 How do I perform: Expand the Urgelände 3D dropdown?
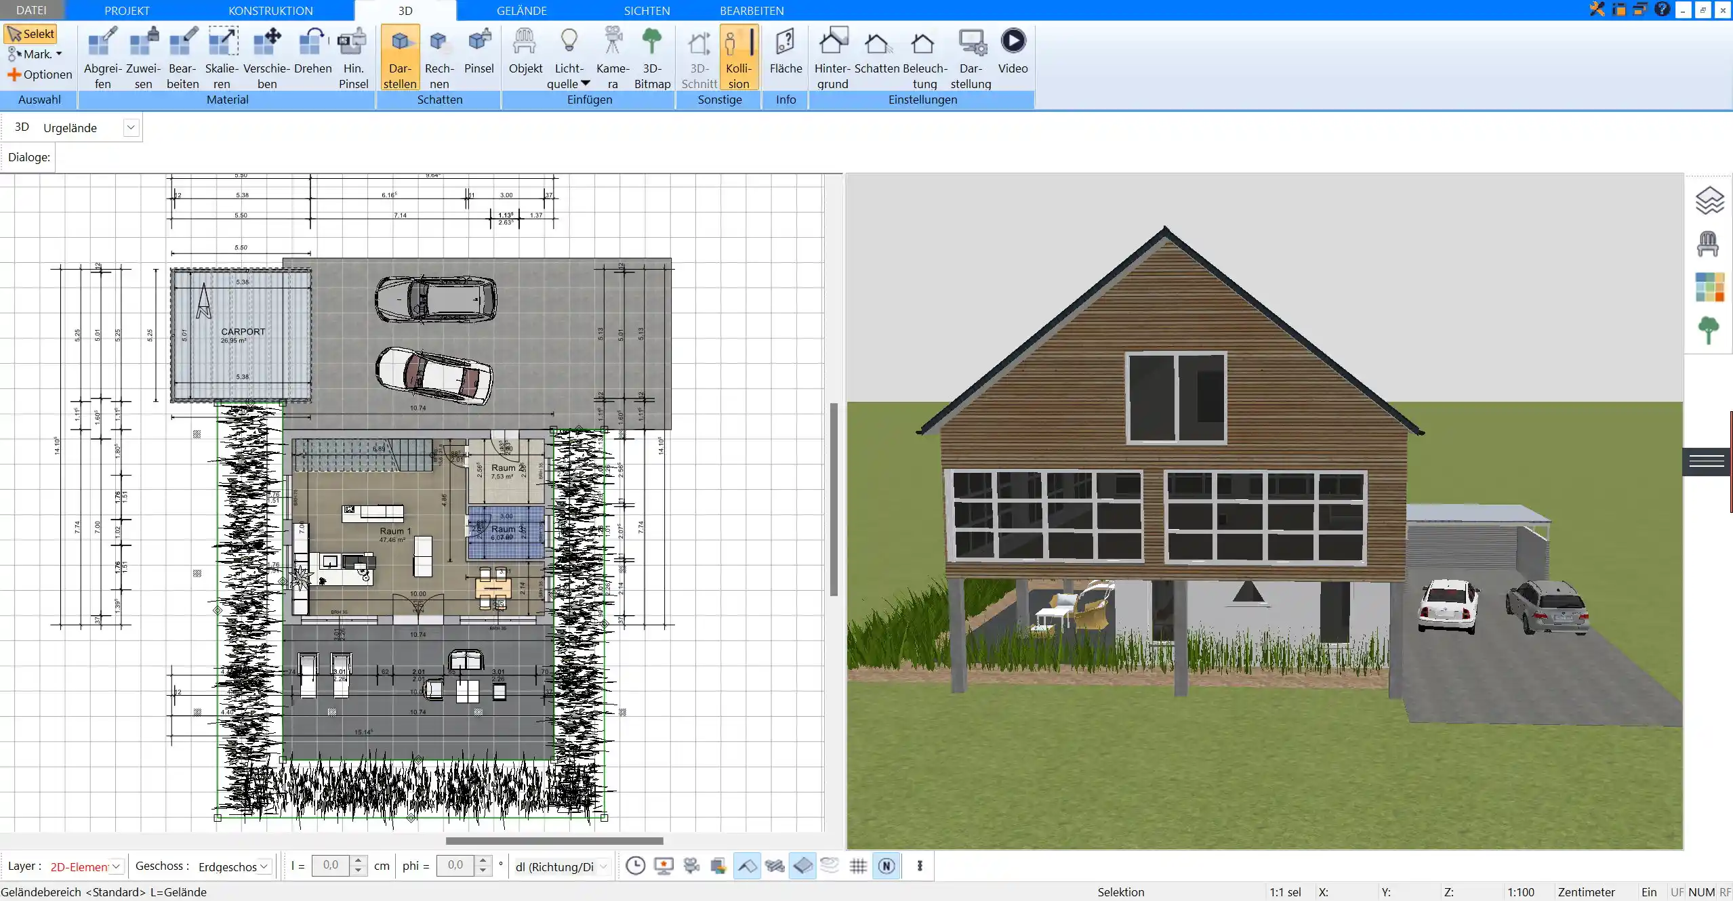click(131, 127)
